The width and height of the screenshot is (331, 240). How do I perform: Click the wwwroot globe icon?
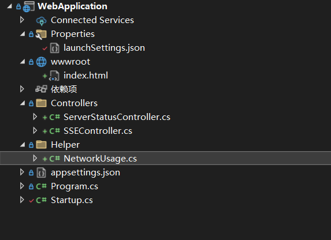pyautogui.click(x=41, y=62)
